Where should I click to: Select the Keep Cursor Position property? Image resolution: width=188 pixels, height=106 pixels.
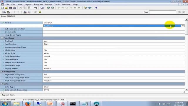(93, 62)
